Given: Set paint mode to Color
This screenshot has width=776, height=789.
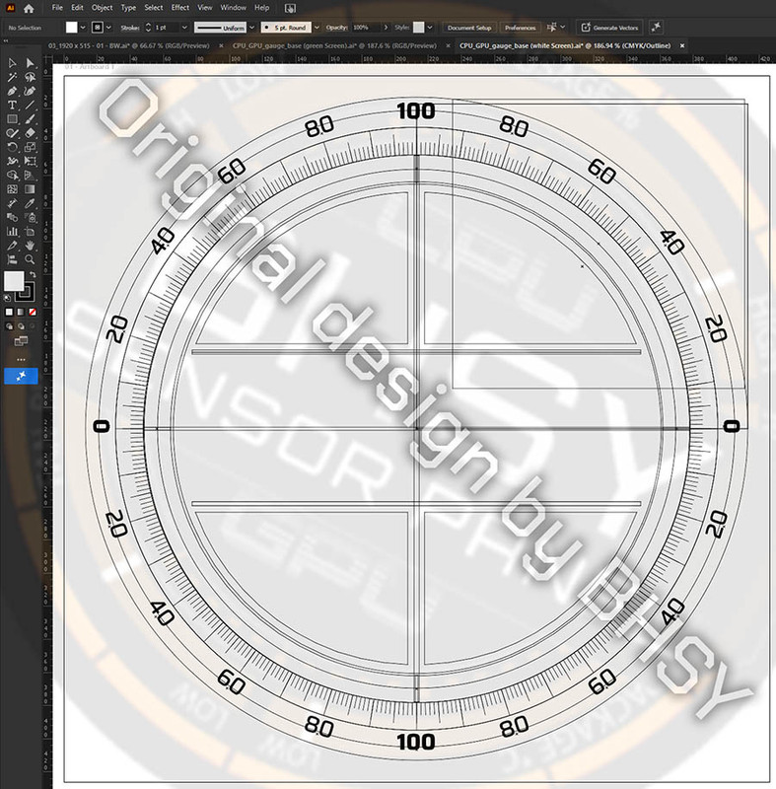Looking at the screenshot, I should coord(9,312).
